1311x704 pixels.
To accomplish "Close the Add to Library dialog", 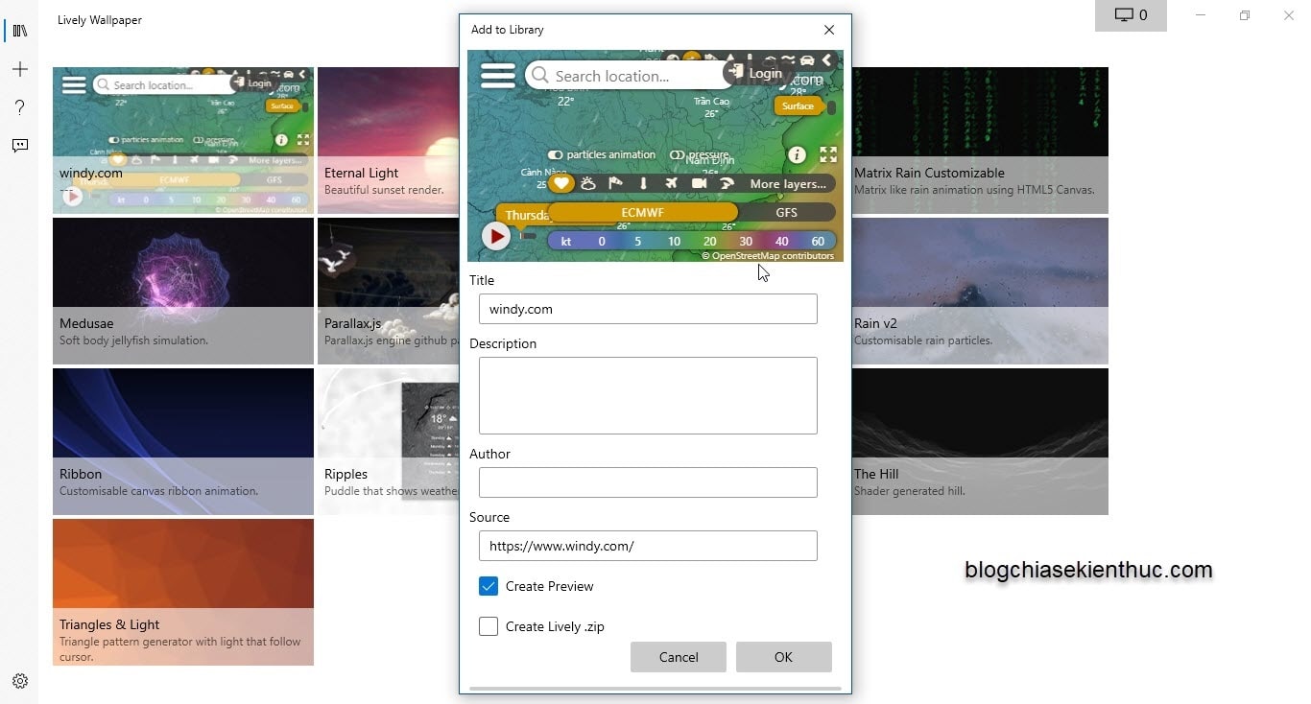I will (829, 30).
